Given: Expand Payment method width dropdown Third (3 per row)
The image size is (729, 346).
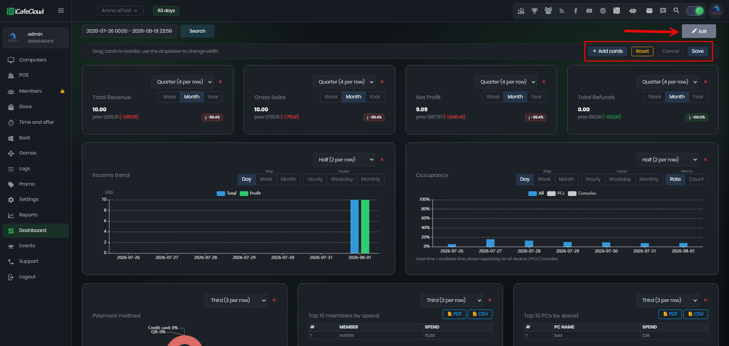Looking at the screenshot, I should tap(236, 300).
